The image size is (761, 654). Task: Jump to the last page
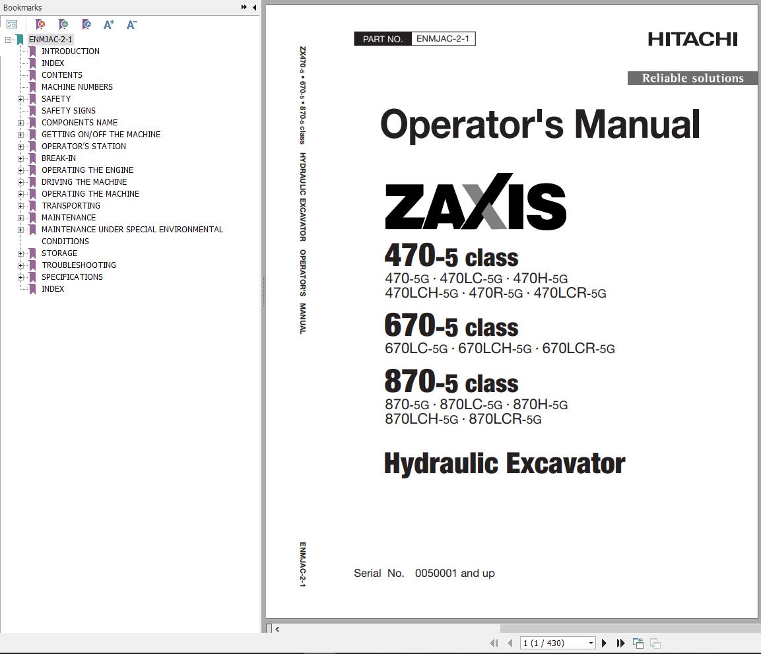coord(620,643)
